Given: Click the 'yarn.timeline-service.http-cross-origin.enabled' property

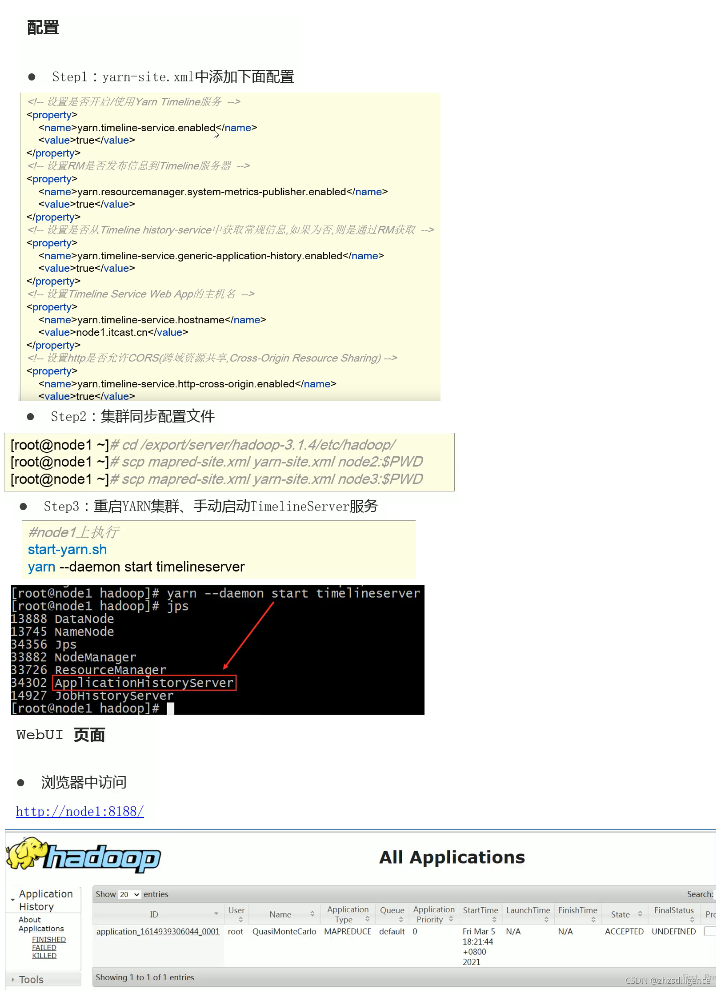Looking at the screenshot, I should [186, 384].
